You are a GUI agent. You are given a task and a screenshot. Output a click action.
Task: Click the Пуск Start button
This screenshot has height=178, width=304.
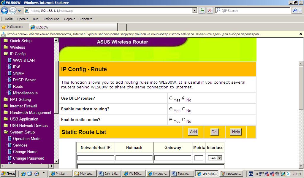click(8, 174)
